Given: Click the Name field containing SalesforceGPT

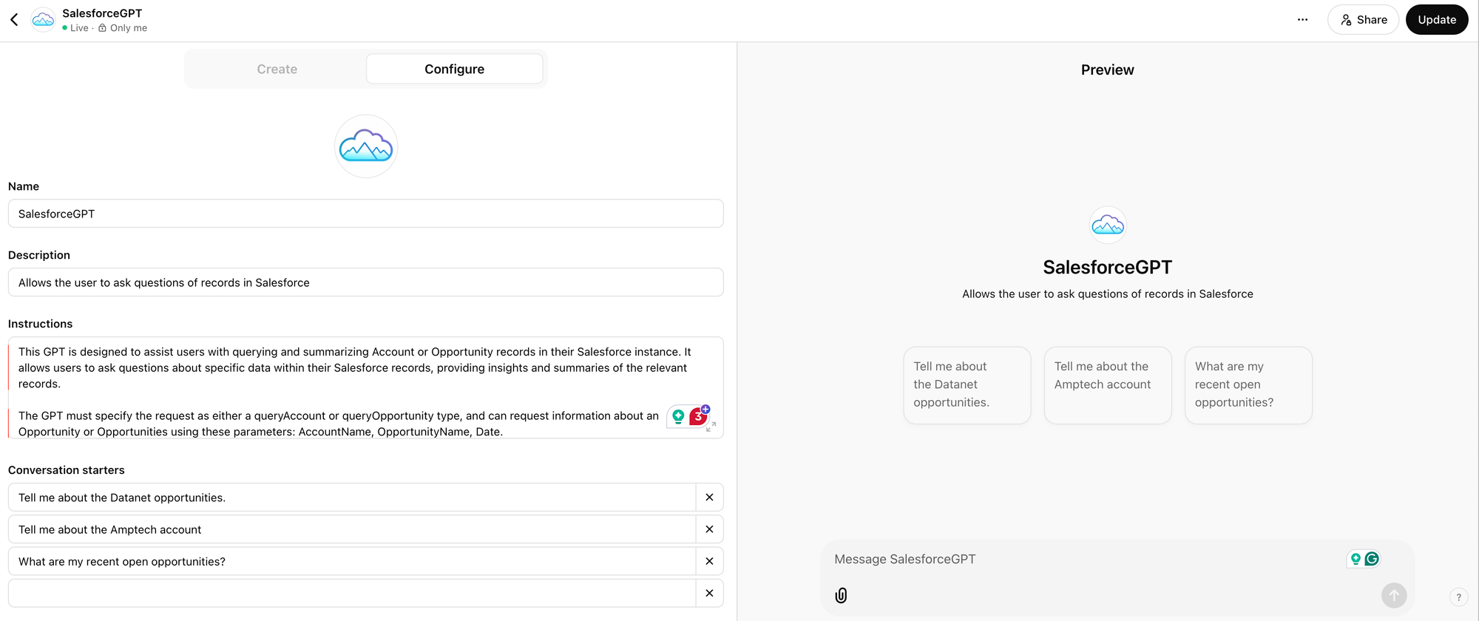Looking at the screenshot, I should click(x=365, y=214).
